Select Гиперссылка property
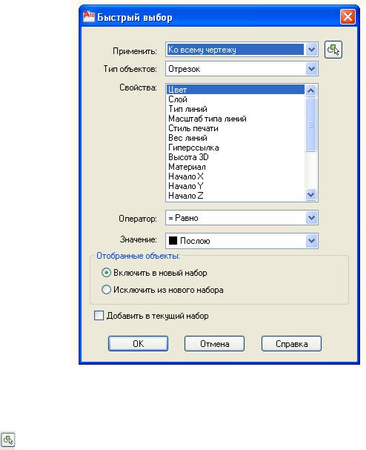The image size is (366, 450). click(x=235, y=148)
